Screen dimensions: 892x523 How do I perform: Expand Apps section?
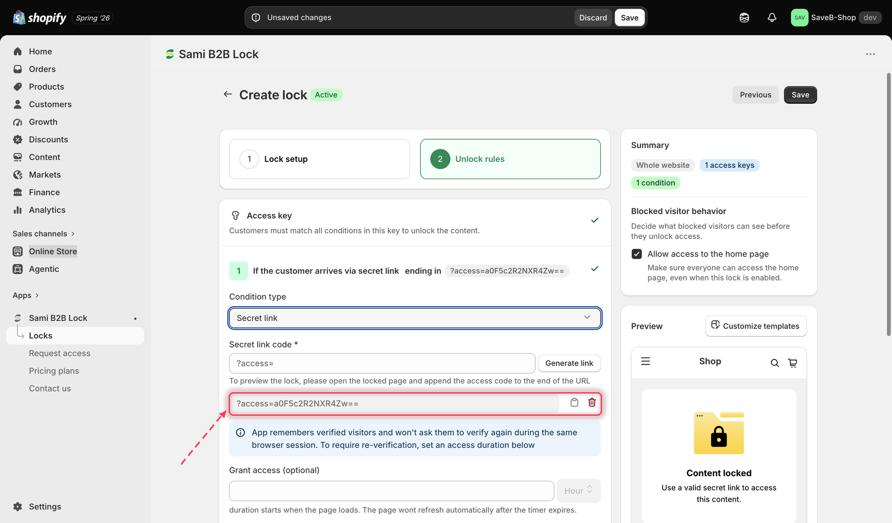pyautogui.click(x=26, y=296)
